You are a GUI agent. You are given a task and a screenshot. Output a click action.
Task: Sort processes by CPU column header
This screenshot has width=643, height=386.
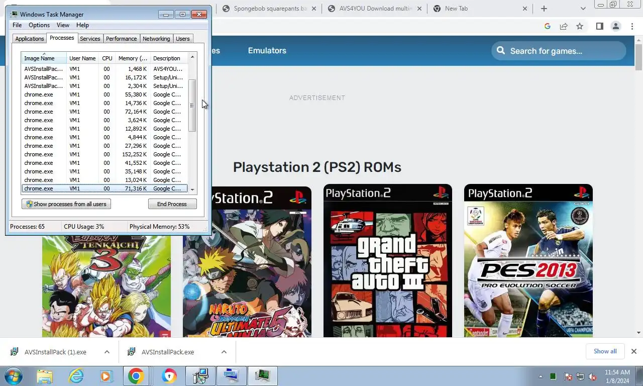107,58
